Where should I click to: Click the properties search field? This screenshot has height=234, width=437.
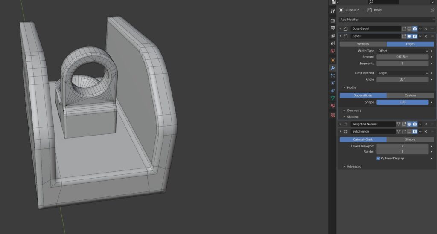383,2
